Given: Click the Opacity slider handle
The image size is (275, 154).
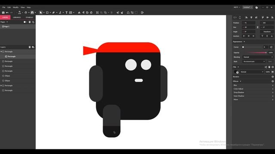Looking at the screenshot, I should (266, 53).
